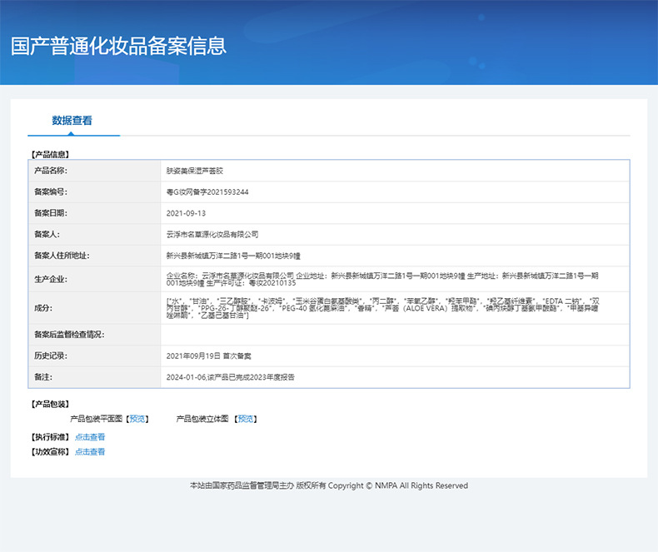Click the NMPA copyright footer text

(329, 485)
